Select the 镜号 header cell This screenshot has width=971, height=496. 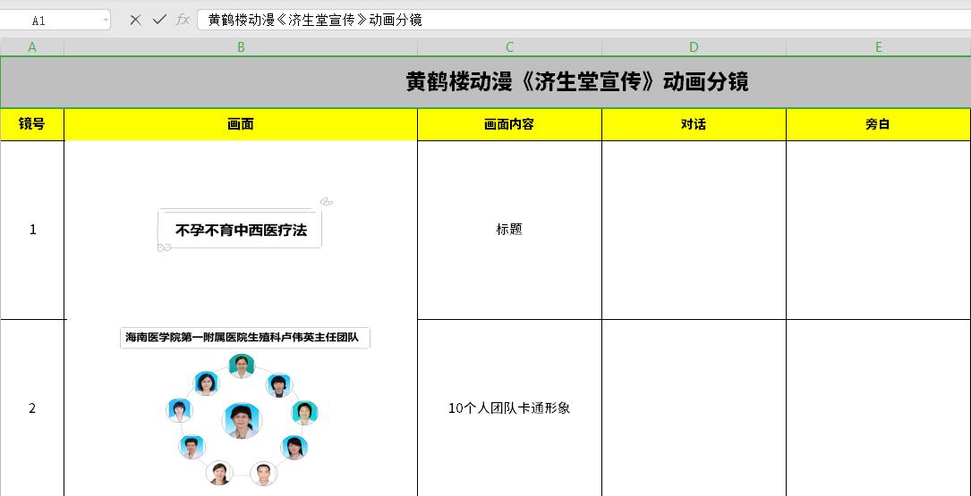click(32, 124)
